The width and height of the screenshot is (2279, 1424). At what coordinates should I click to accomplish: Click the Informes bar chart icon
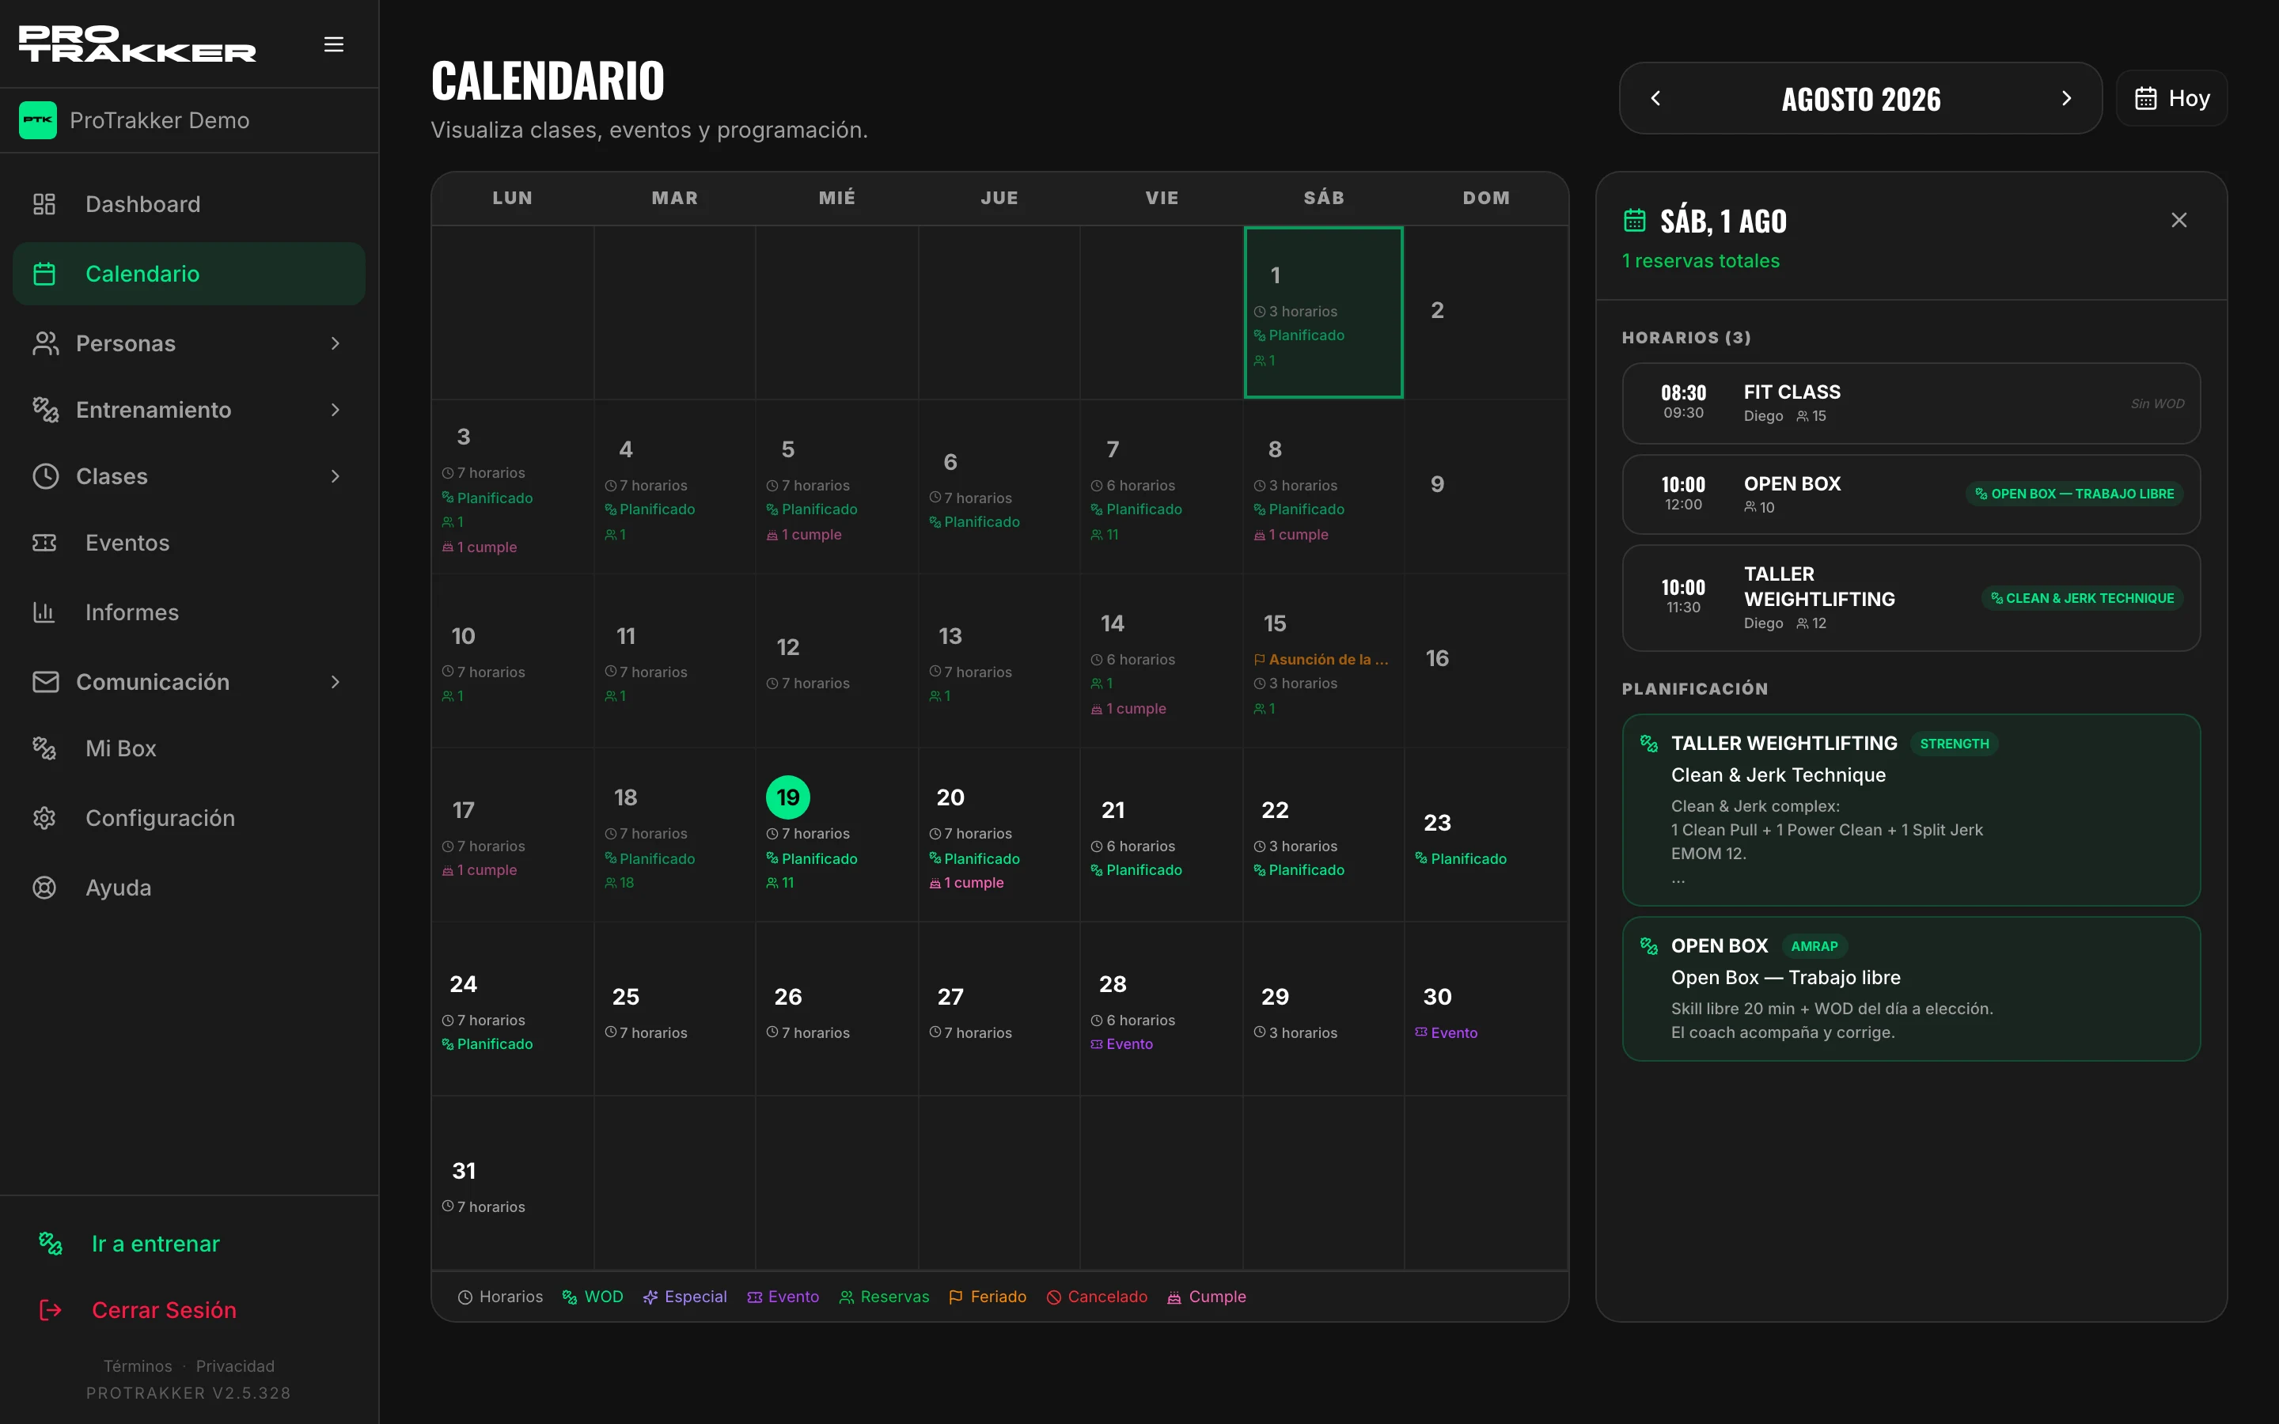44,612
